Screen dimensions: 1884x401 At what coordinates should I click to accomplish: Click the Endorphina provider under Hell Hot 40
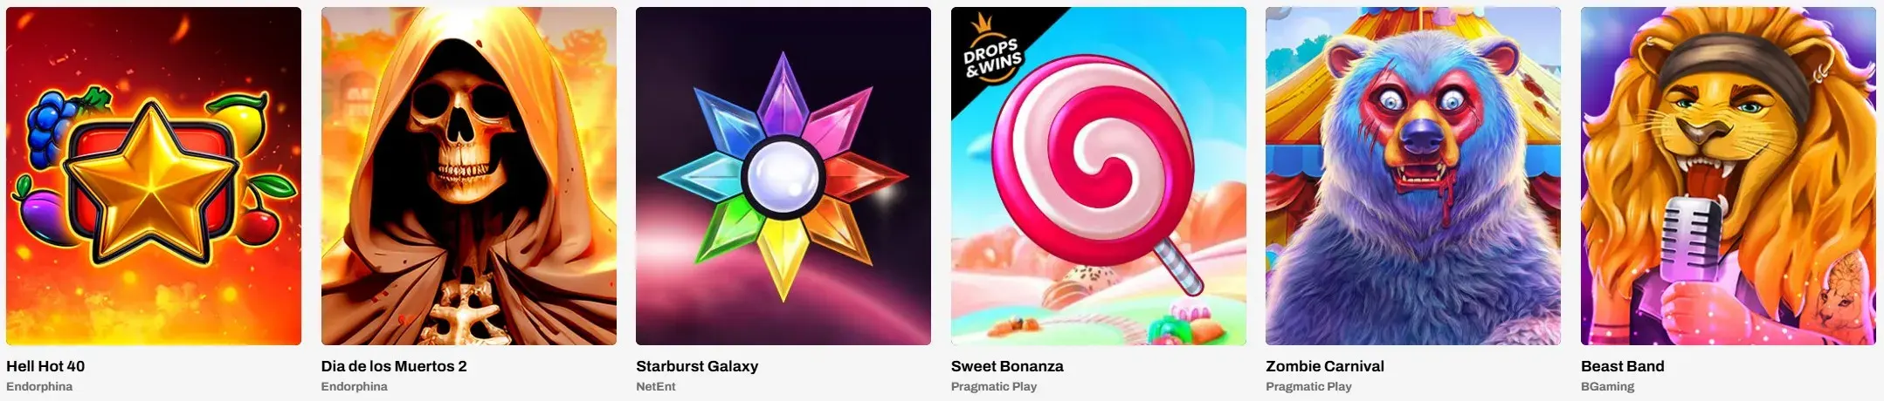pyautogui.click(x=39, y=386)
